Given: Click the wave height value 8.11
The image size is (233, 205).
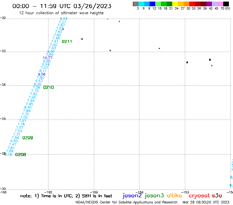Looking at the screenshot, I should [43, 71].
